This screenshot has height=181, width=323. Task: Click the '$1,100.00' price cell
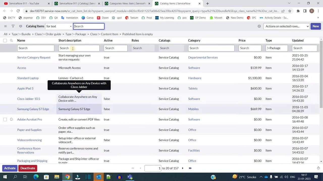(255, 78)
